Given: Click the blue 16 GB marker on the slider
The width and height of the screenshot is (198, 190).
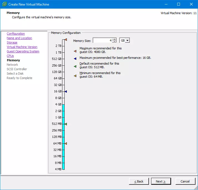Looking at the screenshot, I should (66, 92).
